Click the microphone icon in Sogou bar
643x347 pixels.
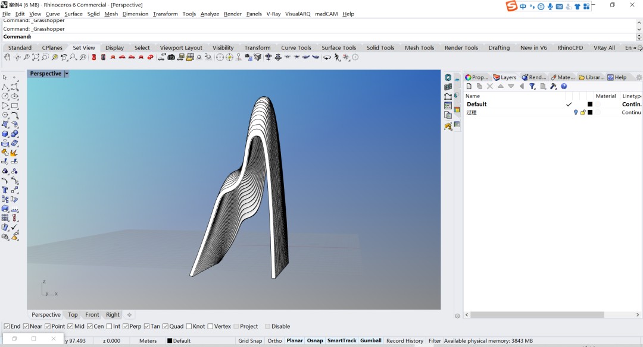pyautogui.click(x=550, y=7)
